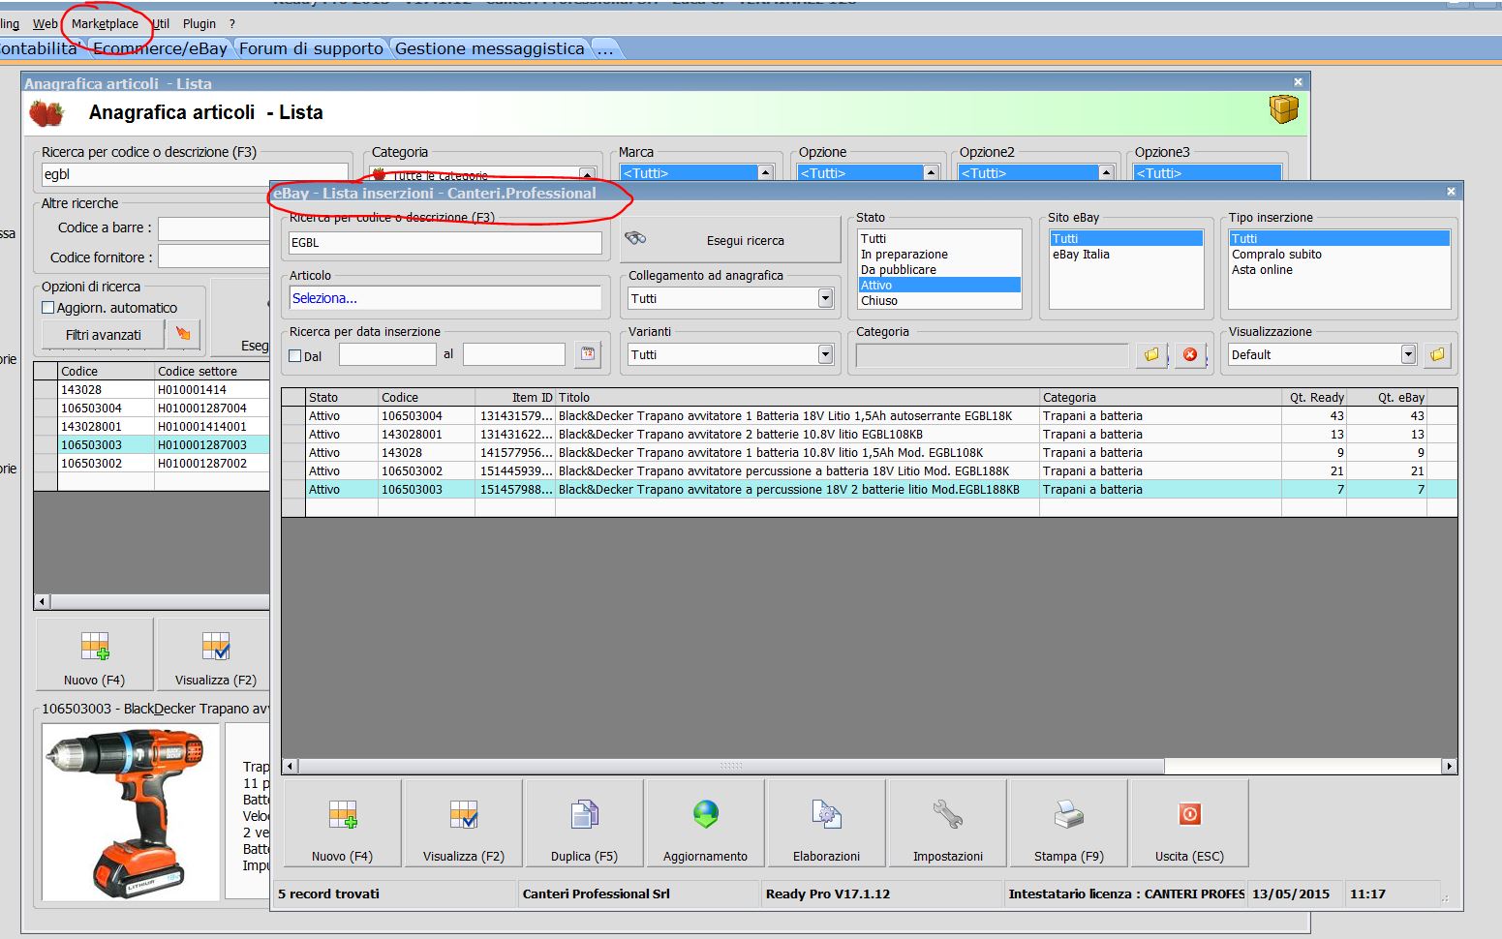This screenshot has width=1502, height=939.
Task: Click the Nuovo (F4) icon in eBay window
Action: click(x=343, y=814)
